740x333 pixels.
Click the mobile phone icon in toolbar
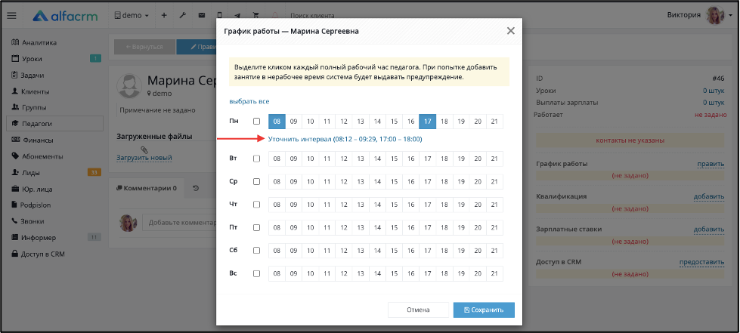(219, 15)
